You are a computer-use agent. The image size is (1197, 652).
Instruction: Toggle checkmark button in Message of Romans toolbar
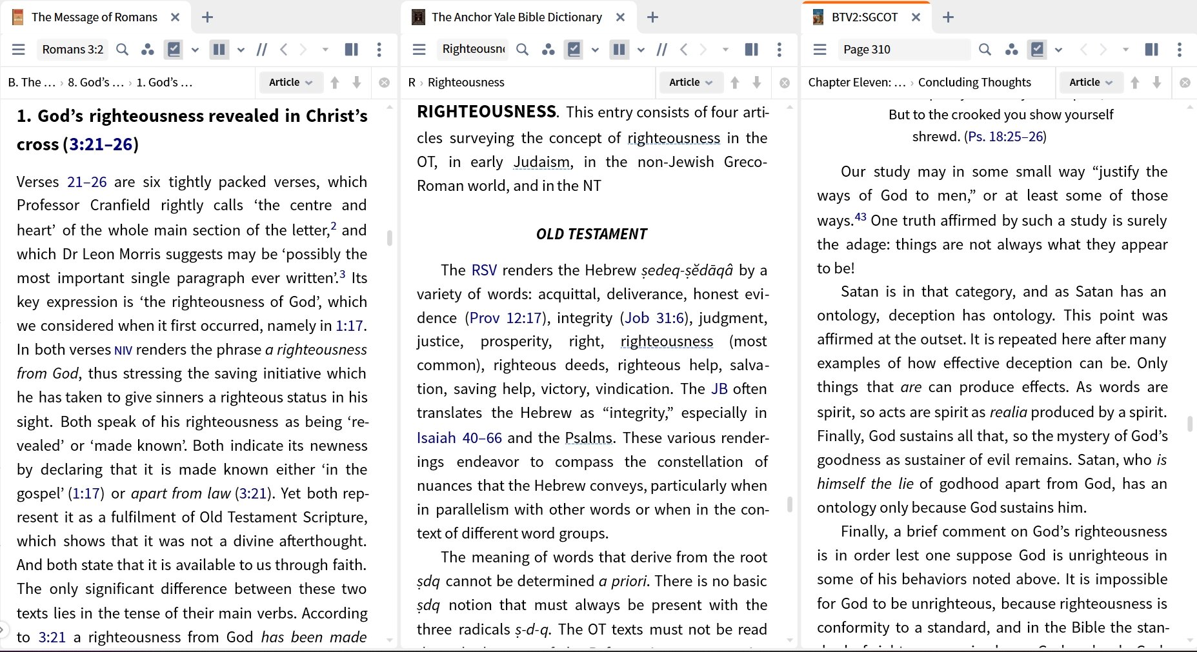tap(174, 50)
